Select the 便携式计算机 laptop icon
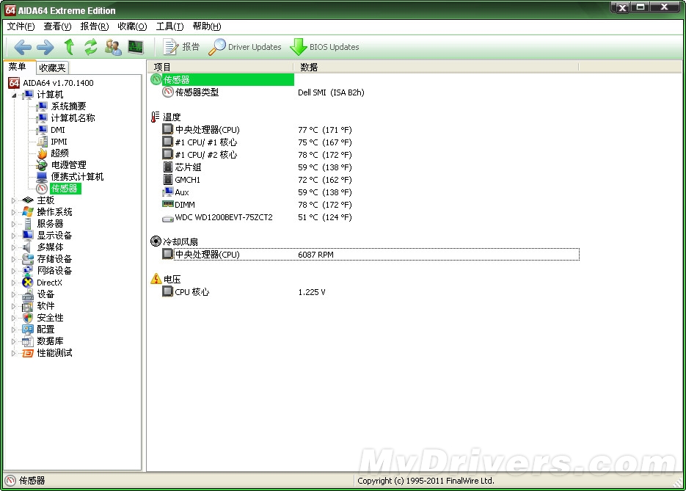The image size is (686, 491). pyautogui.click(x=42, y=177)
